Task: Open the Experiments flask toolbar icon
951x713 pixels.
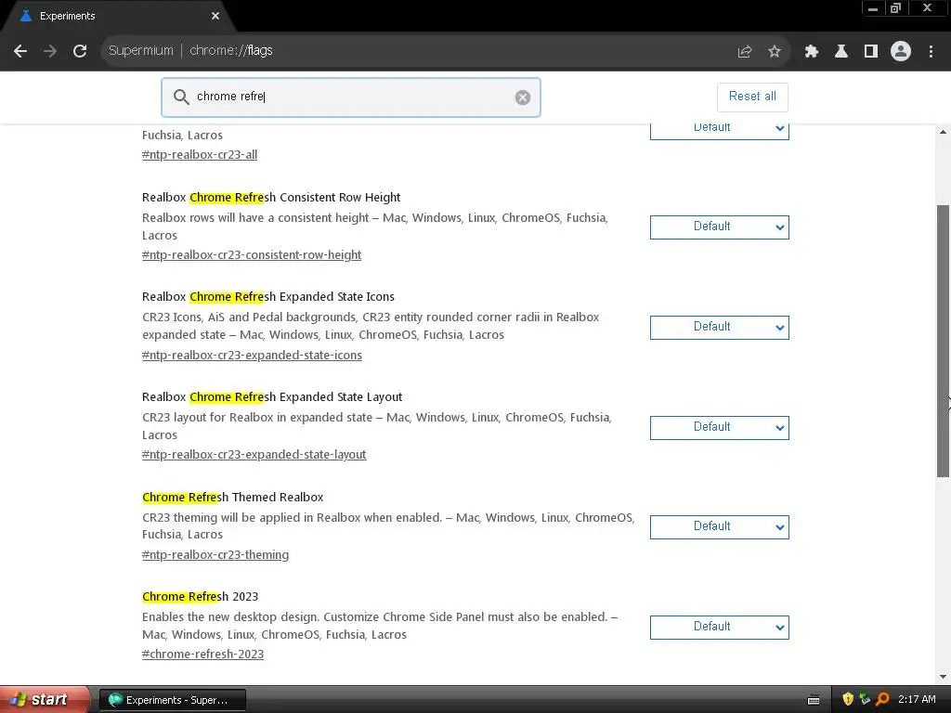Action: [x=841, y=52]
